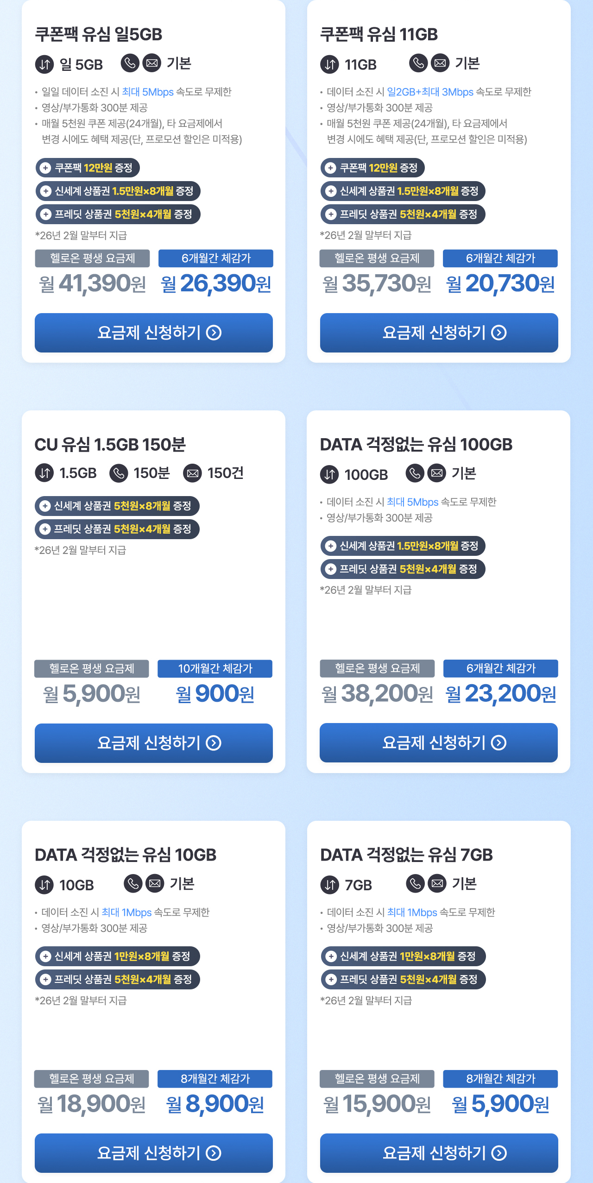593x1183 pixels.
Task: Click the 월 900원 discounted price
Action: coord(215,694)
